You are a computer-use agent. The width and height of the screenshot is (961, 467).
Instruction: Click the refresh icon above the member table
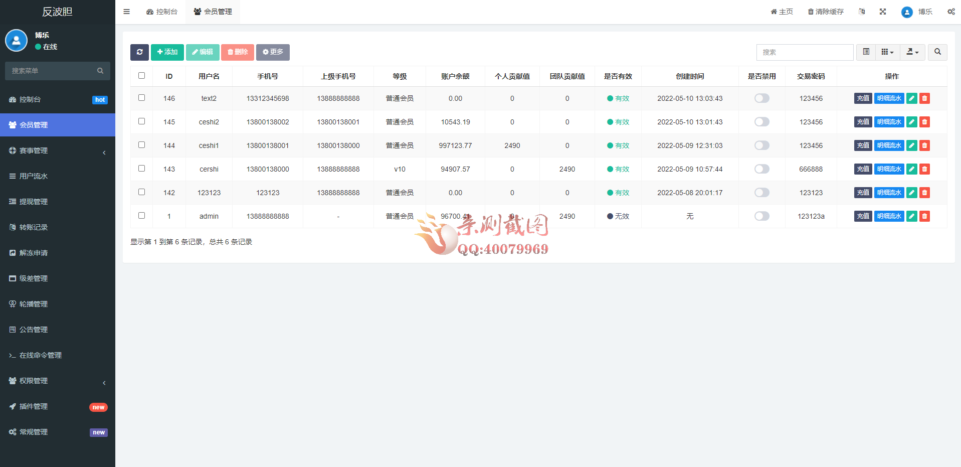click(139, 52)
